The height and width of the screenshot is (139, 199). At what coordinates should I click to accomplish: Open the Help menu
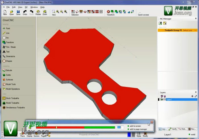coord(42,7)
